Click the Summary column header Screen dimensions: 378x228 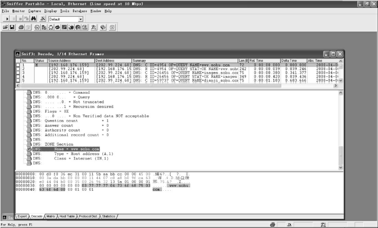(x=185, y=61)
